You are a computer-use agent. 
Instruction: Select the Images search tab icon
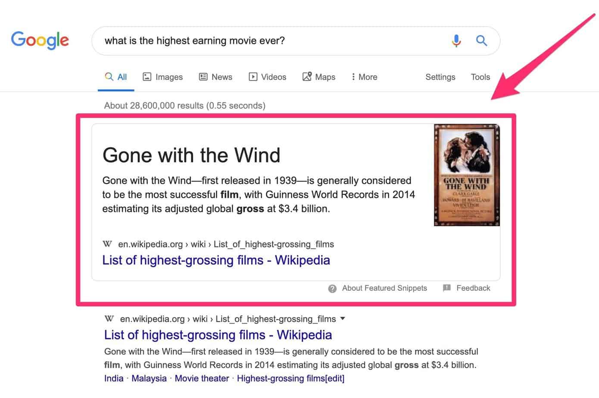147,76
